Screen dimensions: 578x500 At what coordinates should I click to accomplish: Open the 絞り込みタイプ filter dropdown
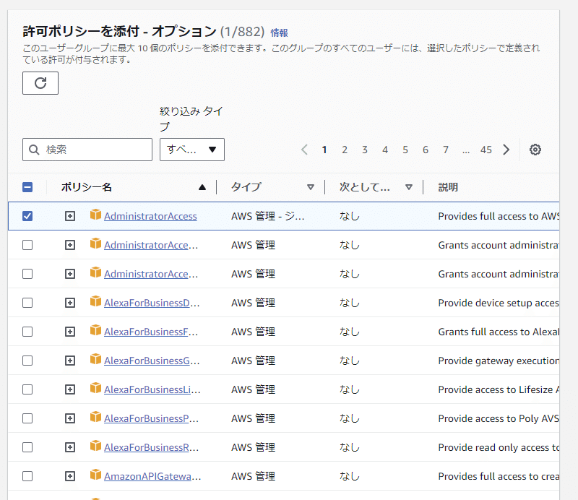coord(192,150)
